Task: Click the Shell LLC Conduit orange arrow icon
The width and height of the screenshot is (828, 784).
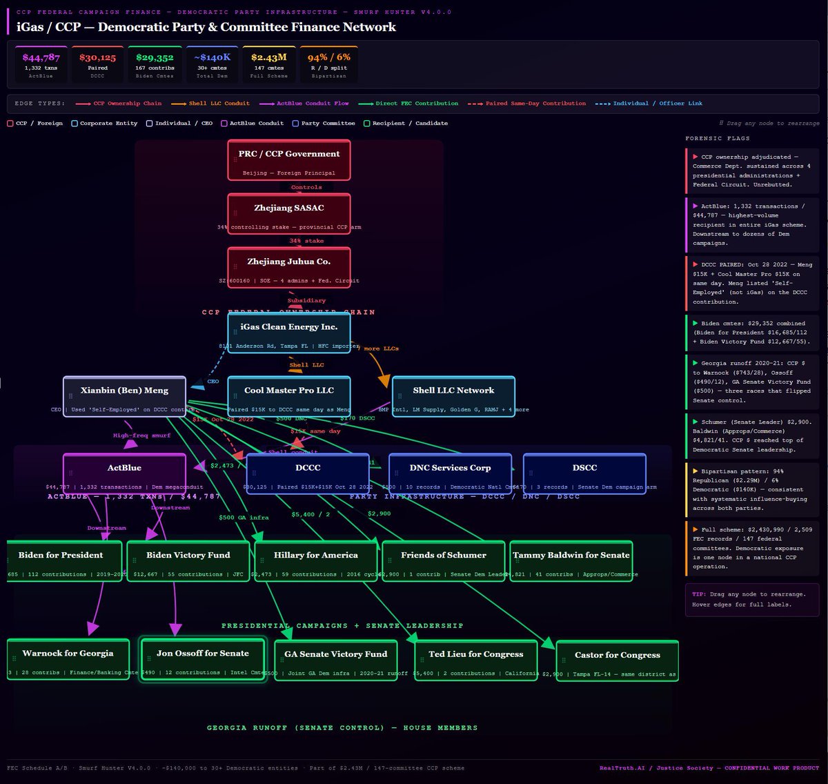Action: pos(177,104)
